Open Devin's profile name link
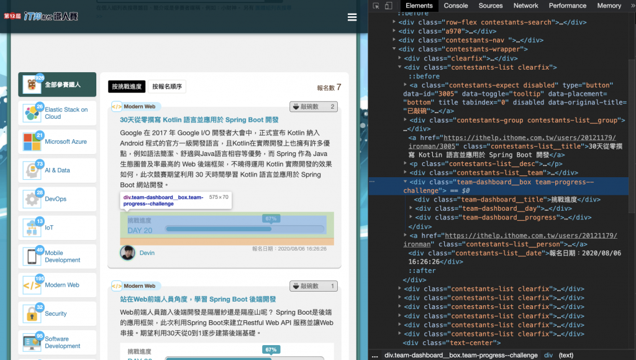Image resolution: width=636 pixels, height=360 pixels. [147, 253]
